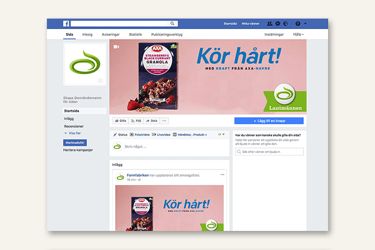Select Status in post composer
The height and width of the screenshot is (250, 375).
pos(121,135)
